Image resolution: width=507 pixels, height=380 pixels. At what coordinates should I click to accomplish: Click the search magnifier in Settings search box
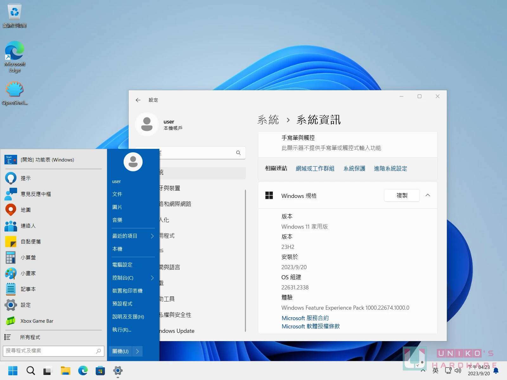coord(238,153)
